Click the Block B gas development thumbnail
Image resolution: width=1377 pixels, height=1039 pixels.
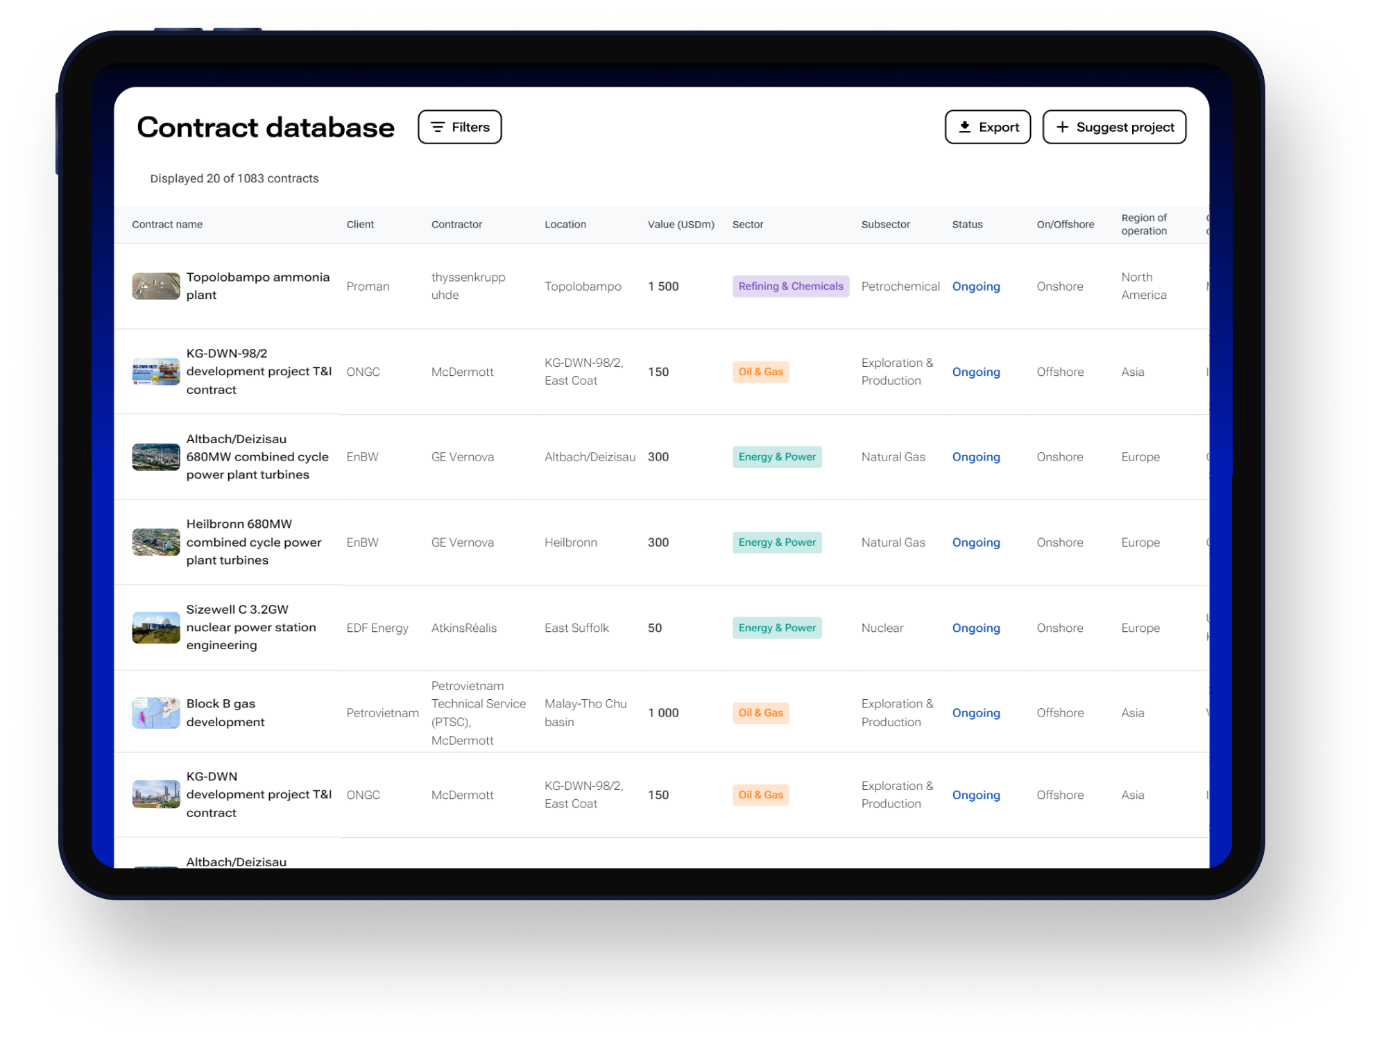pyautogui.click(x=156, y=713)
